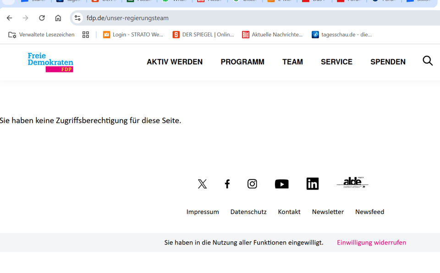Open the YouTube channel icon
This screenshot has height=273, width=440.
point(281,184)
